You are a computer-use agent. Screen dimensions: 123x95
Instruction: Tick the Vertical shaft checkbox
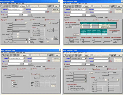tap(29, 40)
